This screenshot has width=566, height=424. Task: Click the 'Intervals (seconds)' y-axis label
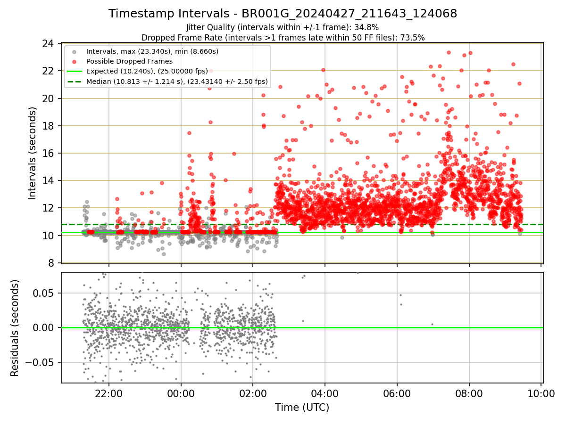pos(33,153)
